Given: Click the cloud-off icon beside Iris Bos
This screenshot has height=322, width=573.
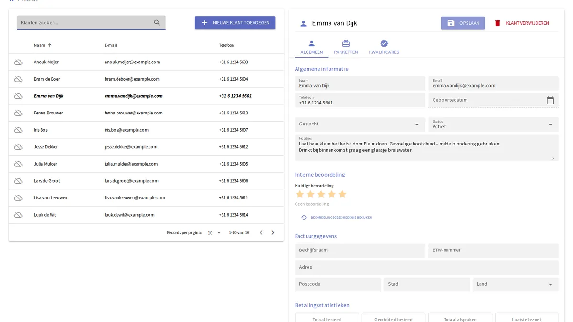Looking at the screenshot, I should [x=18, y=130].
